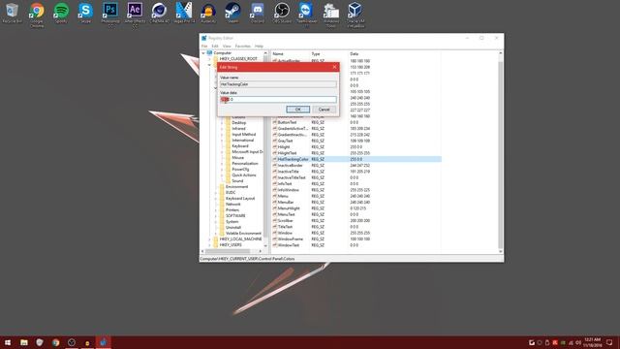620x349 pixels.
Task: Open the Edit menu in Registry Editor
Action: (215, 47)
